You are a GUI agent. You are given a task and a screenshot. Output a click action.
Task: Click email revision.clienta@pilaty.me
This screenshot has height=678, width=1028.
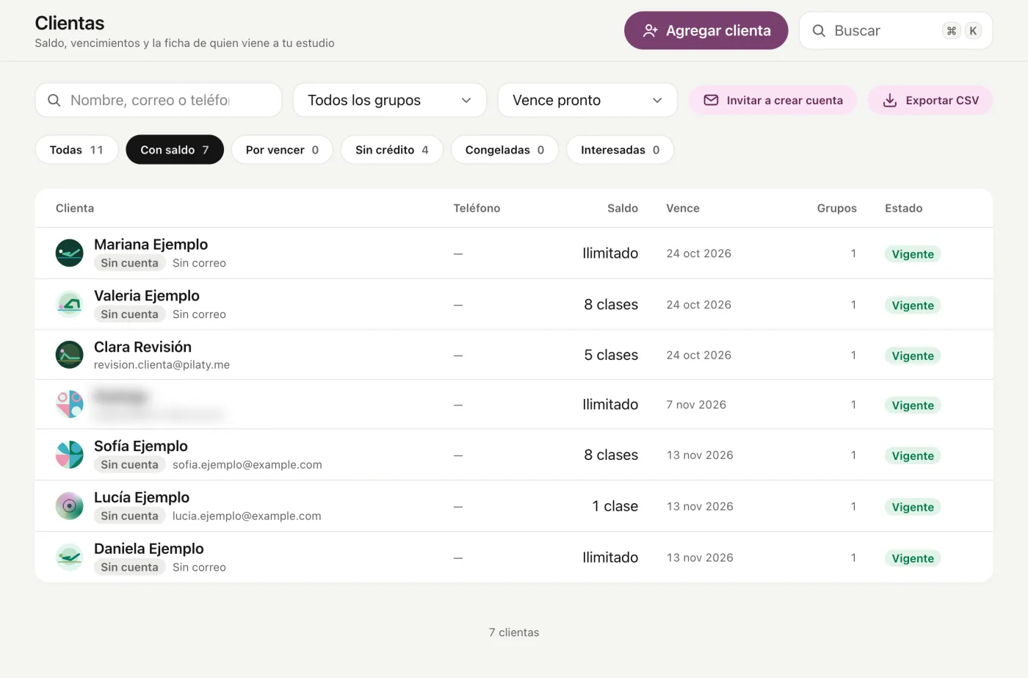(x=162, y=365)
